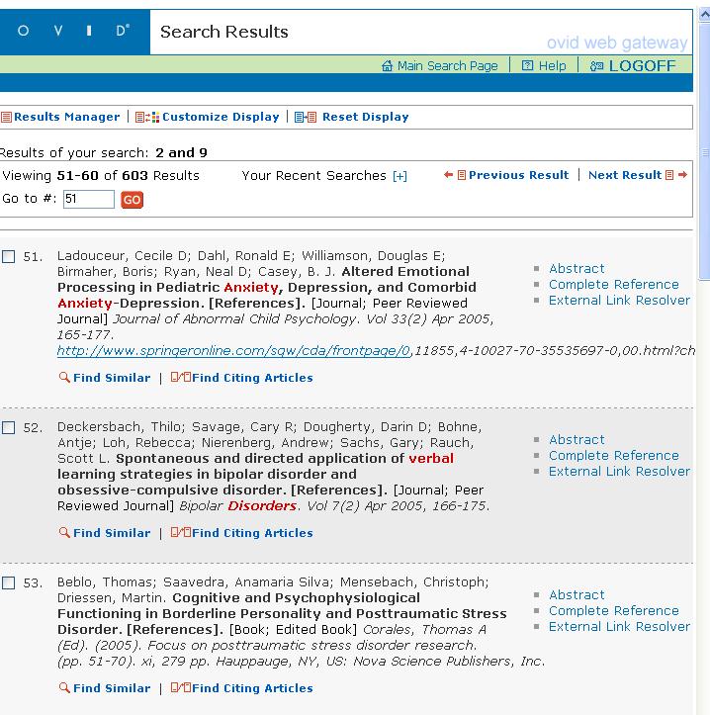Image resolution: width=710 pixels, height=715 pixels.
Task: Go to Previous Result page
Action: tap(518, 175)
